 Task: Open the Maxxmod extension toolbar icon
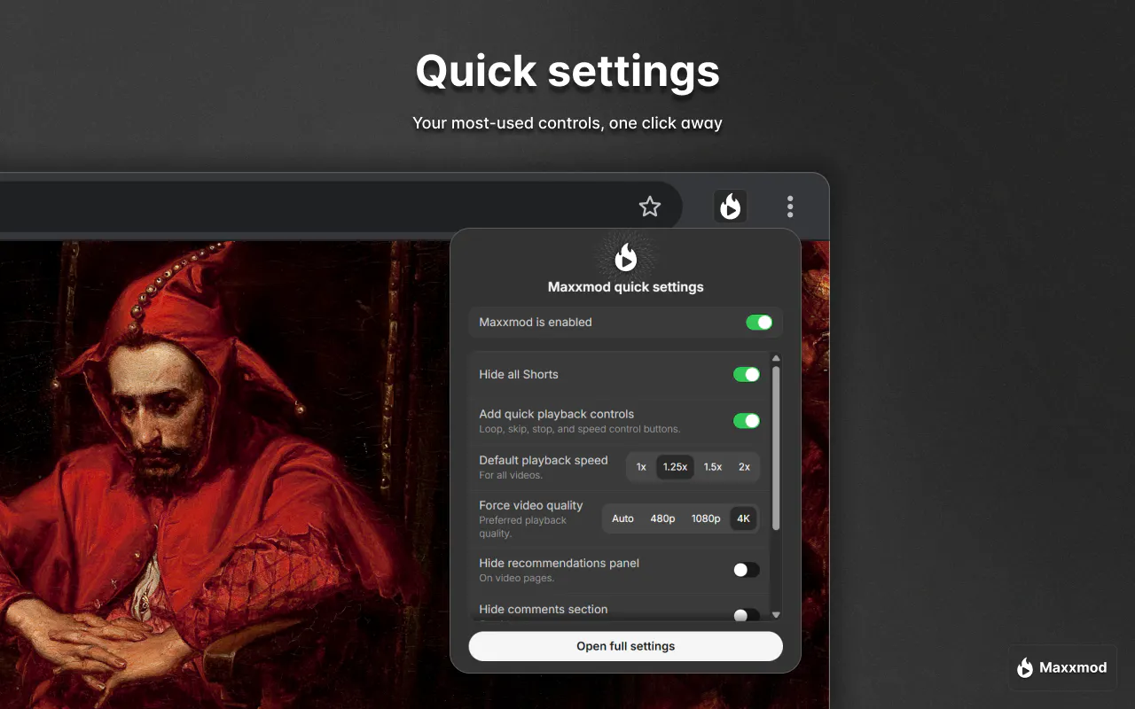click(x=731, y=206)
